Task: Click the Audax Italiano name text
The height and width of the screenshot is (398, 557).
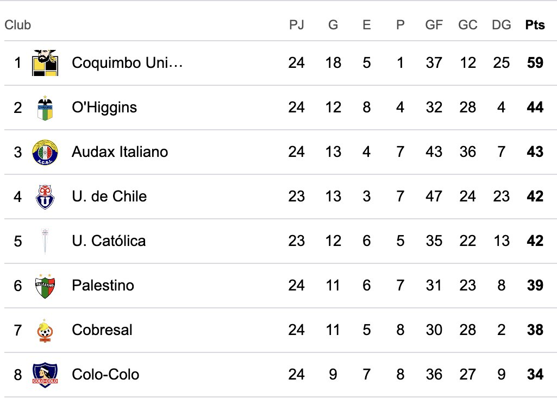Action: (x=120, y=152)
